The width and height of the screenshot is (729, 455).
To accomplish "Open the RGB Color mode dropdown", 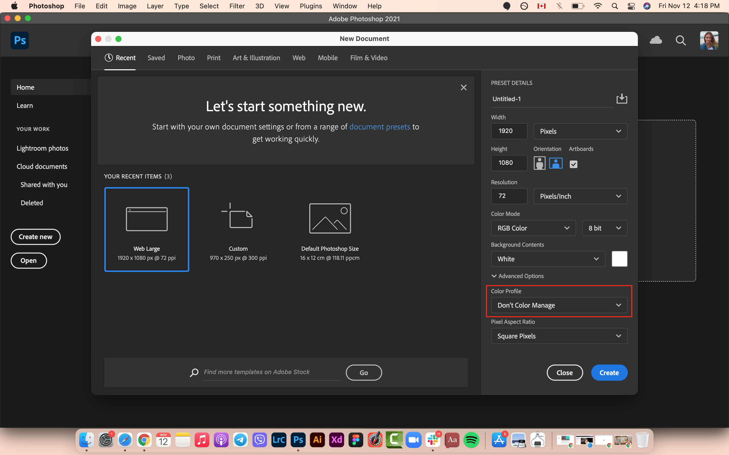I will pos(533,228).
